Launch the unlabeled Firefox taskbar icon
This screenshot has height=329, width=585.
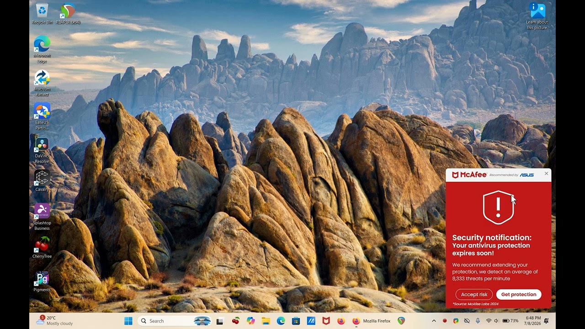coord(341,321)
